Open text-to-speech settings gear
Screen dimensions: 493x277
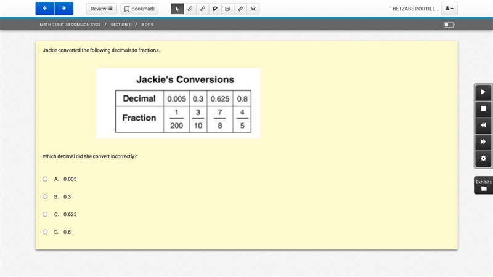[483, 159]
